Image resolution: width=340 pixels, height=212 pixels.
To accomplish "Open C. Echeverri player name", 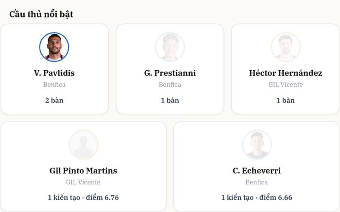I will coord(257,171).
